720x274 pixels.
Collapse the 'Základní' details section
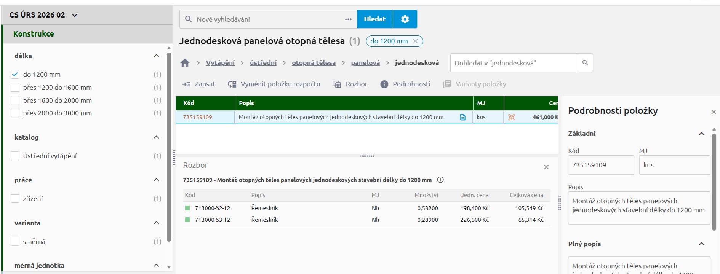coord(701,134)
